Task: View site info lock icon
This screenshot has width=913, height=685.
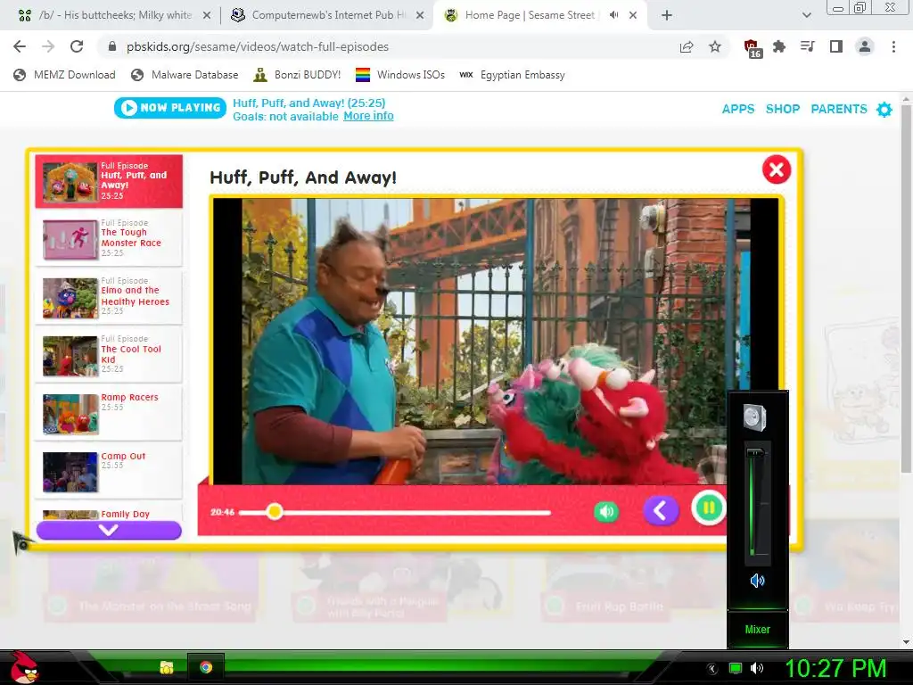Action: pyautogui.click(x=112, y=46)
